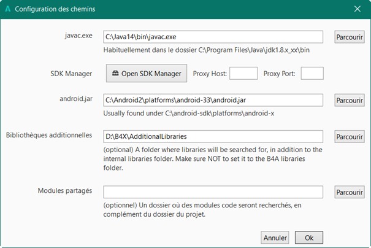371x248 pixels.
Task: Focus the Proxy Port field
Action: click(312, 74)
